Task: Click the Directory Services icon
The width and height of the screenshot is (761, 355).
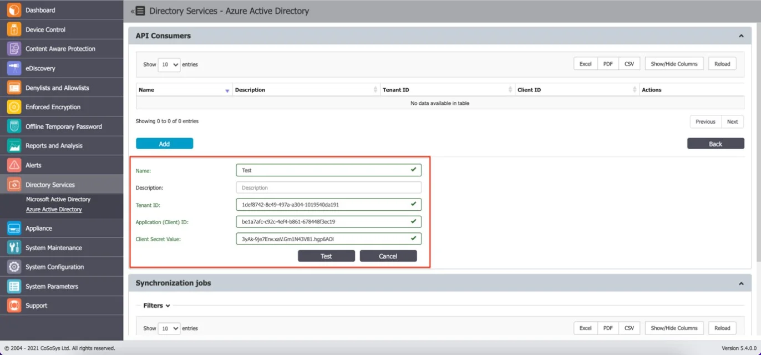Action: tap(14, 185)
